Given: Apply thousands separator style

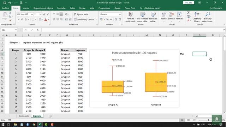Looking at the screenshot, I should (111, 19).
